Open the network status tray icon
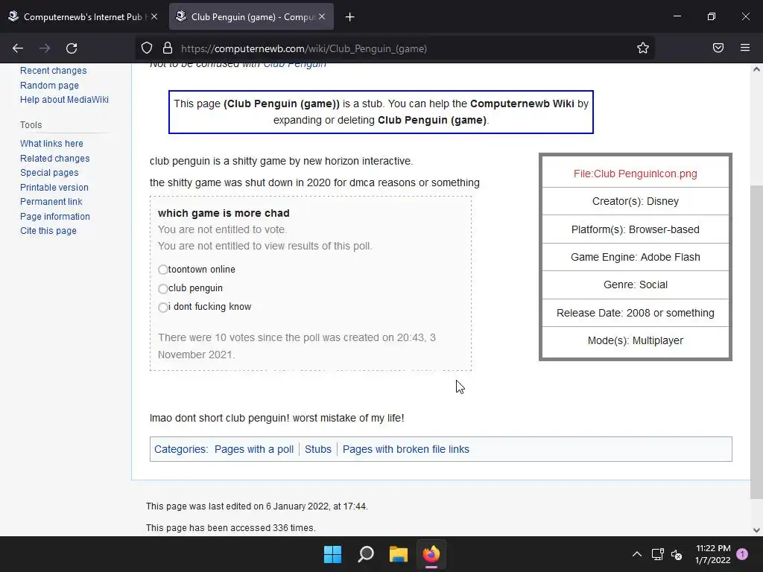 (x=658, y=554)
